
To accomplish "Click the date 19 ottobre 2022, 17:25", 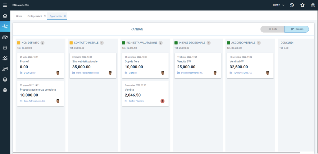I will [x=187, y=57].
